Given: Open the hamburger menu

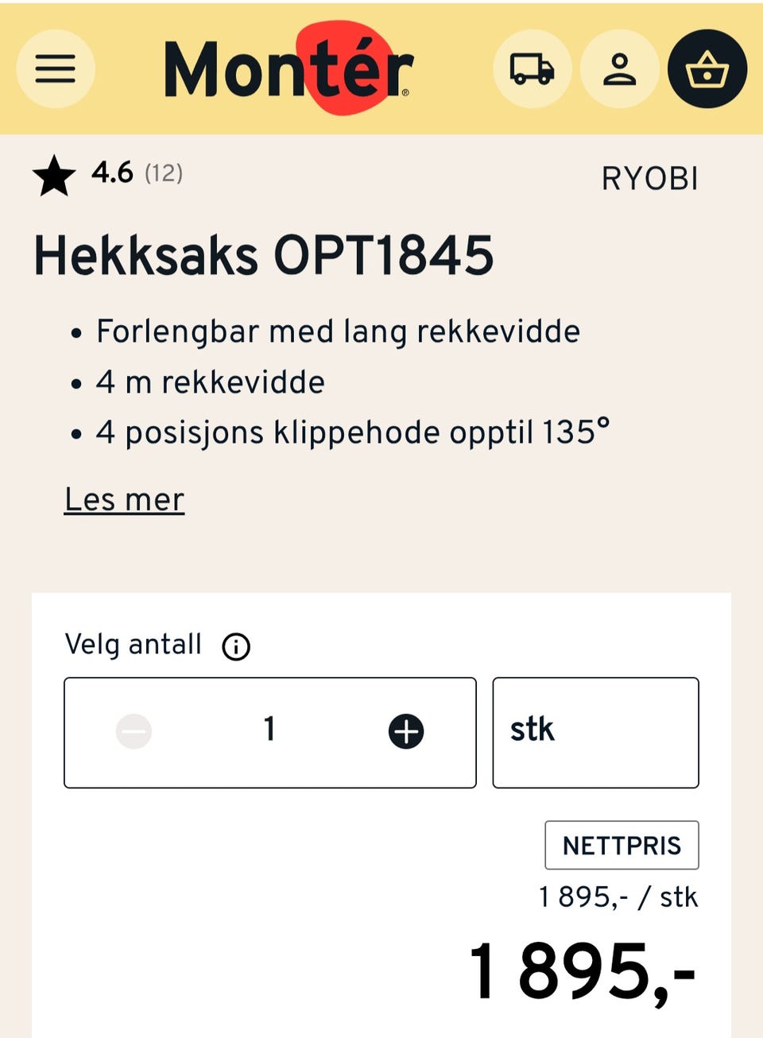Looking at the screenshot, I should click(55, 69).
